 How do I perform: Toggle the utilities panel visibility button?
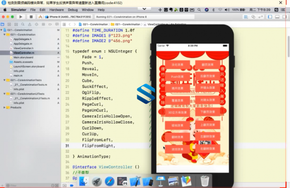click(284, 17)
